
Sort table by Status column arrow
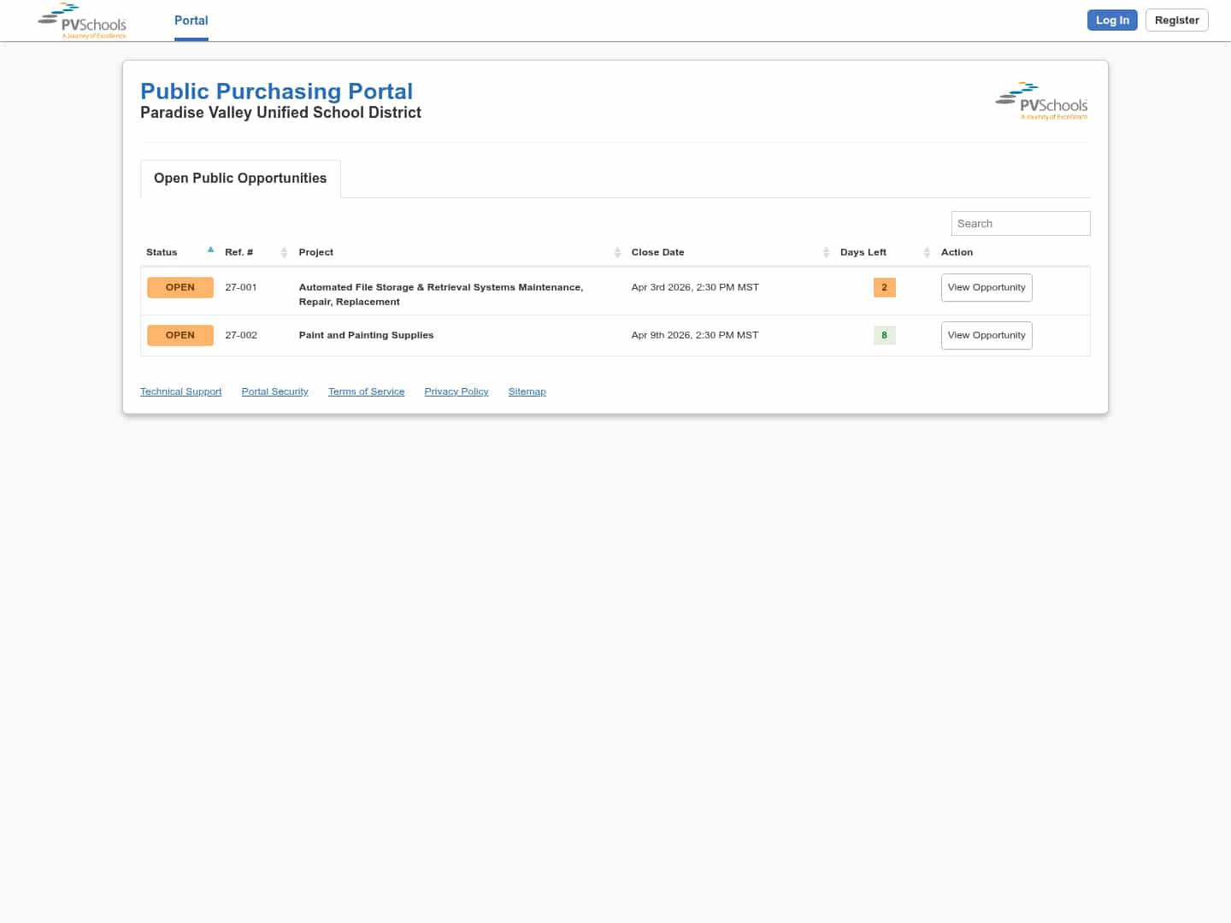[210, 250]
